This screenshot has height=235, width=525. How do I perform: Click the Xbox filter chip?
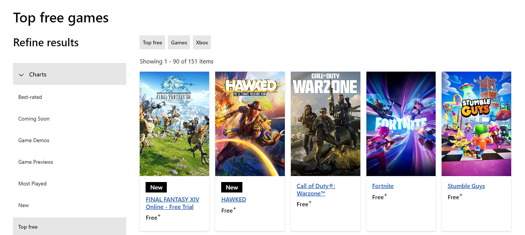[x=202, y=43]
